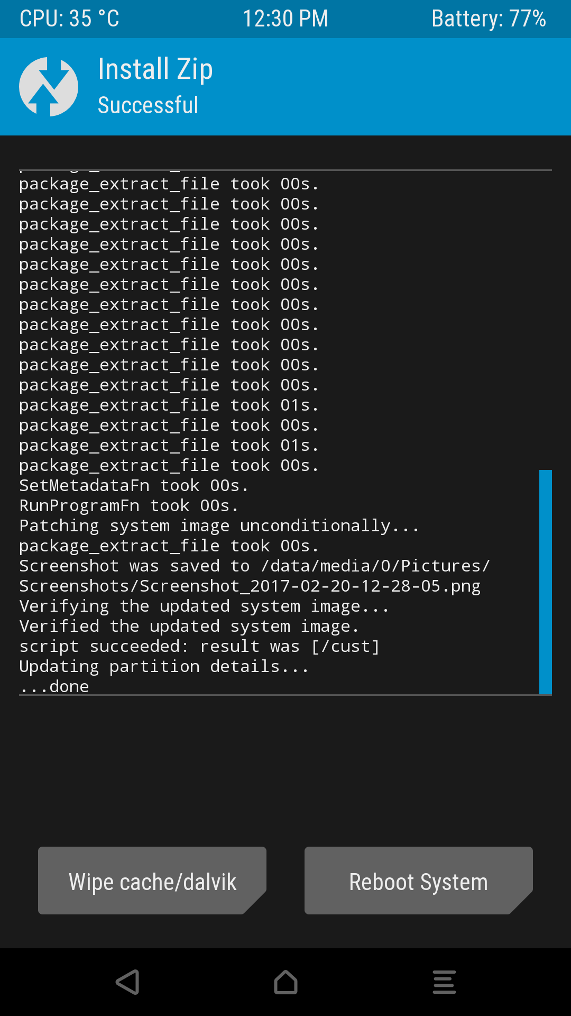This screenshot has height=1016, width=571.
Task: Click the Screenshot saved path log line
Action: [x=255, y=576]
